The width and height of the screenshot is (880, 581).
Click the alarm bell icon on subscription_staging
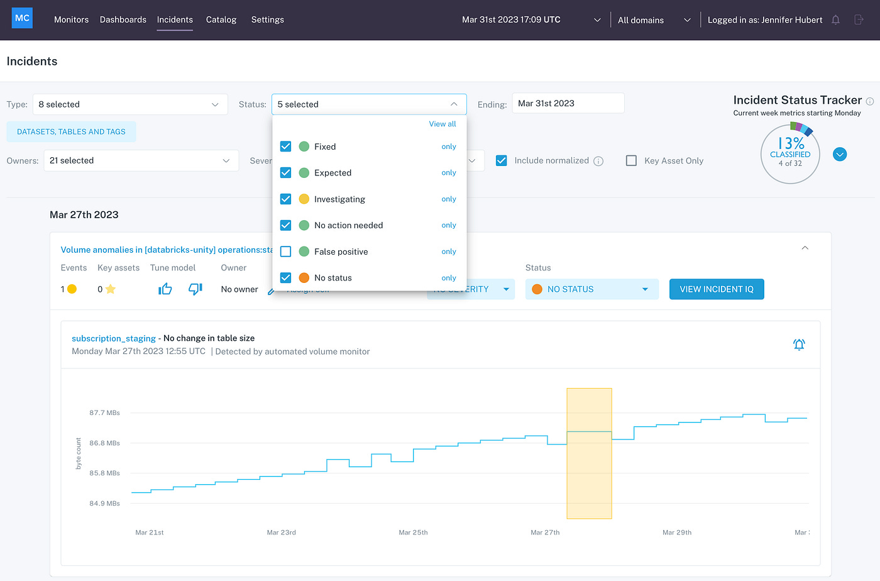click(x=799, y=344)
